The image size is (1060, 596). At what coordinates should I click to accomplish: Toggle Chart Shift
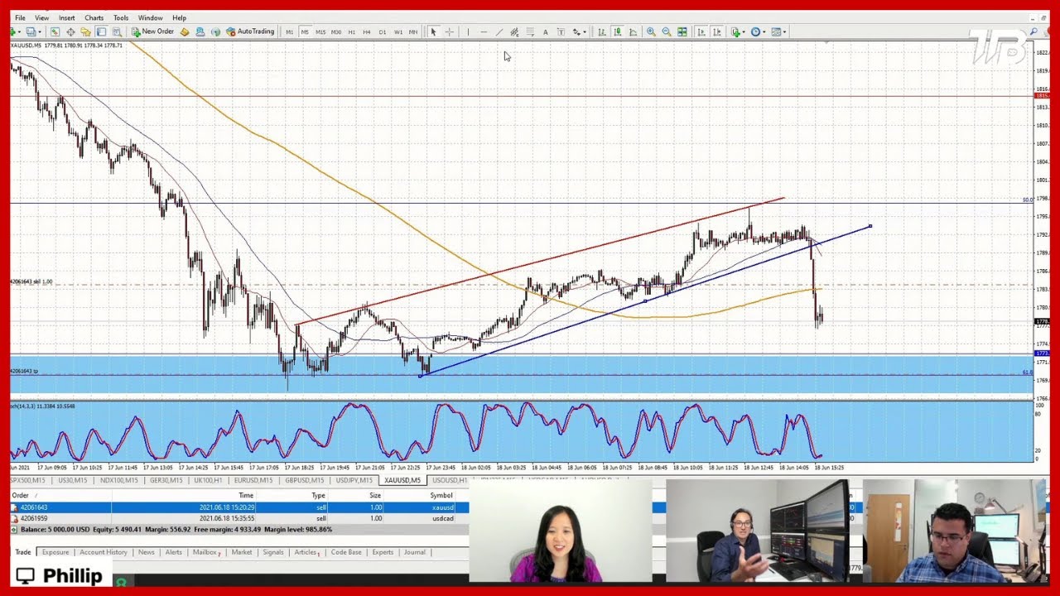716,31
